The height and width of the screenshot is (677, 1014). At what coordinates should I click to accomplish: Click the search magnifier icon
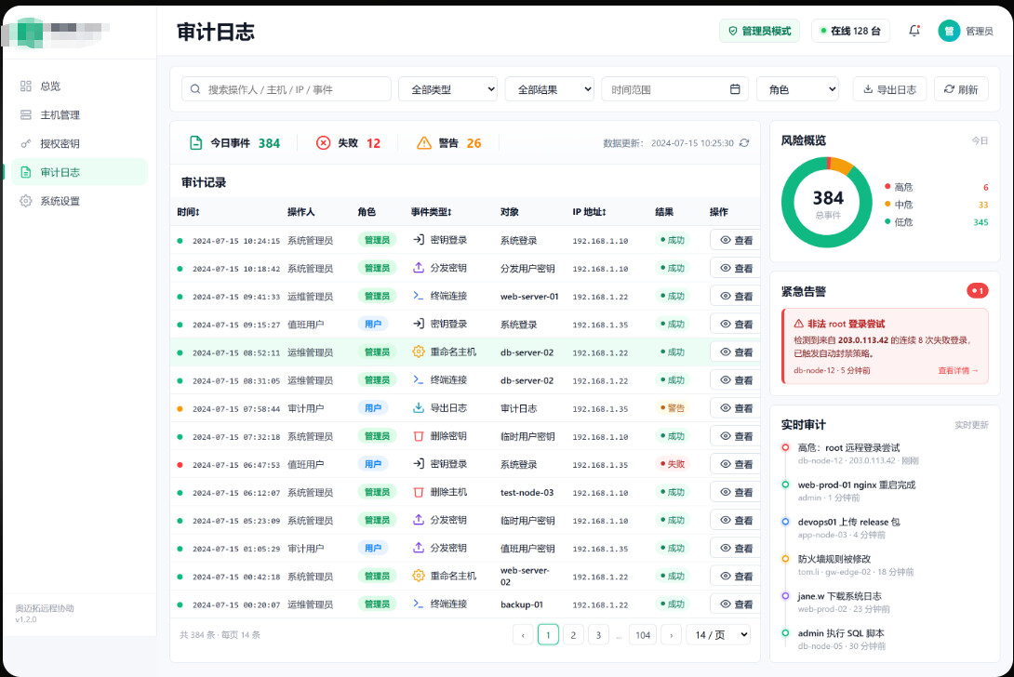click(x=194, y=89)
